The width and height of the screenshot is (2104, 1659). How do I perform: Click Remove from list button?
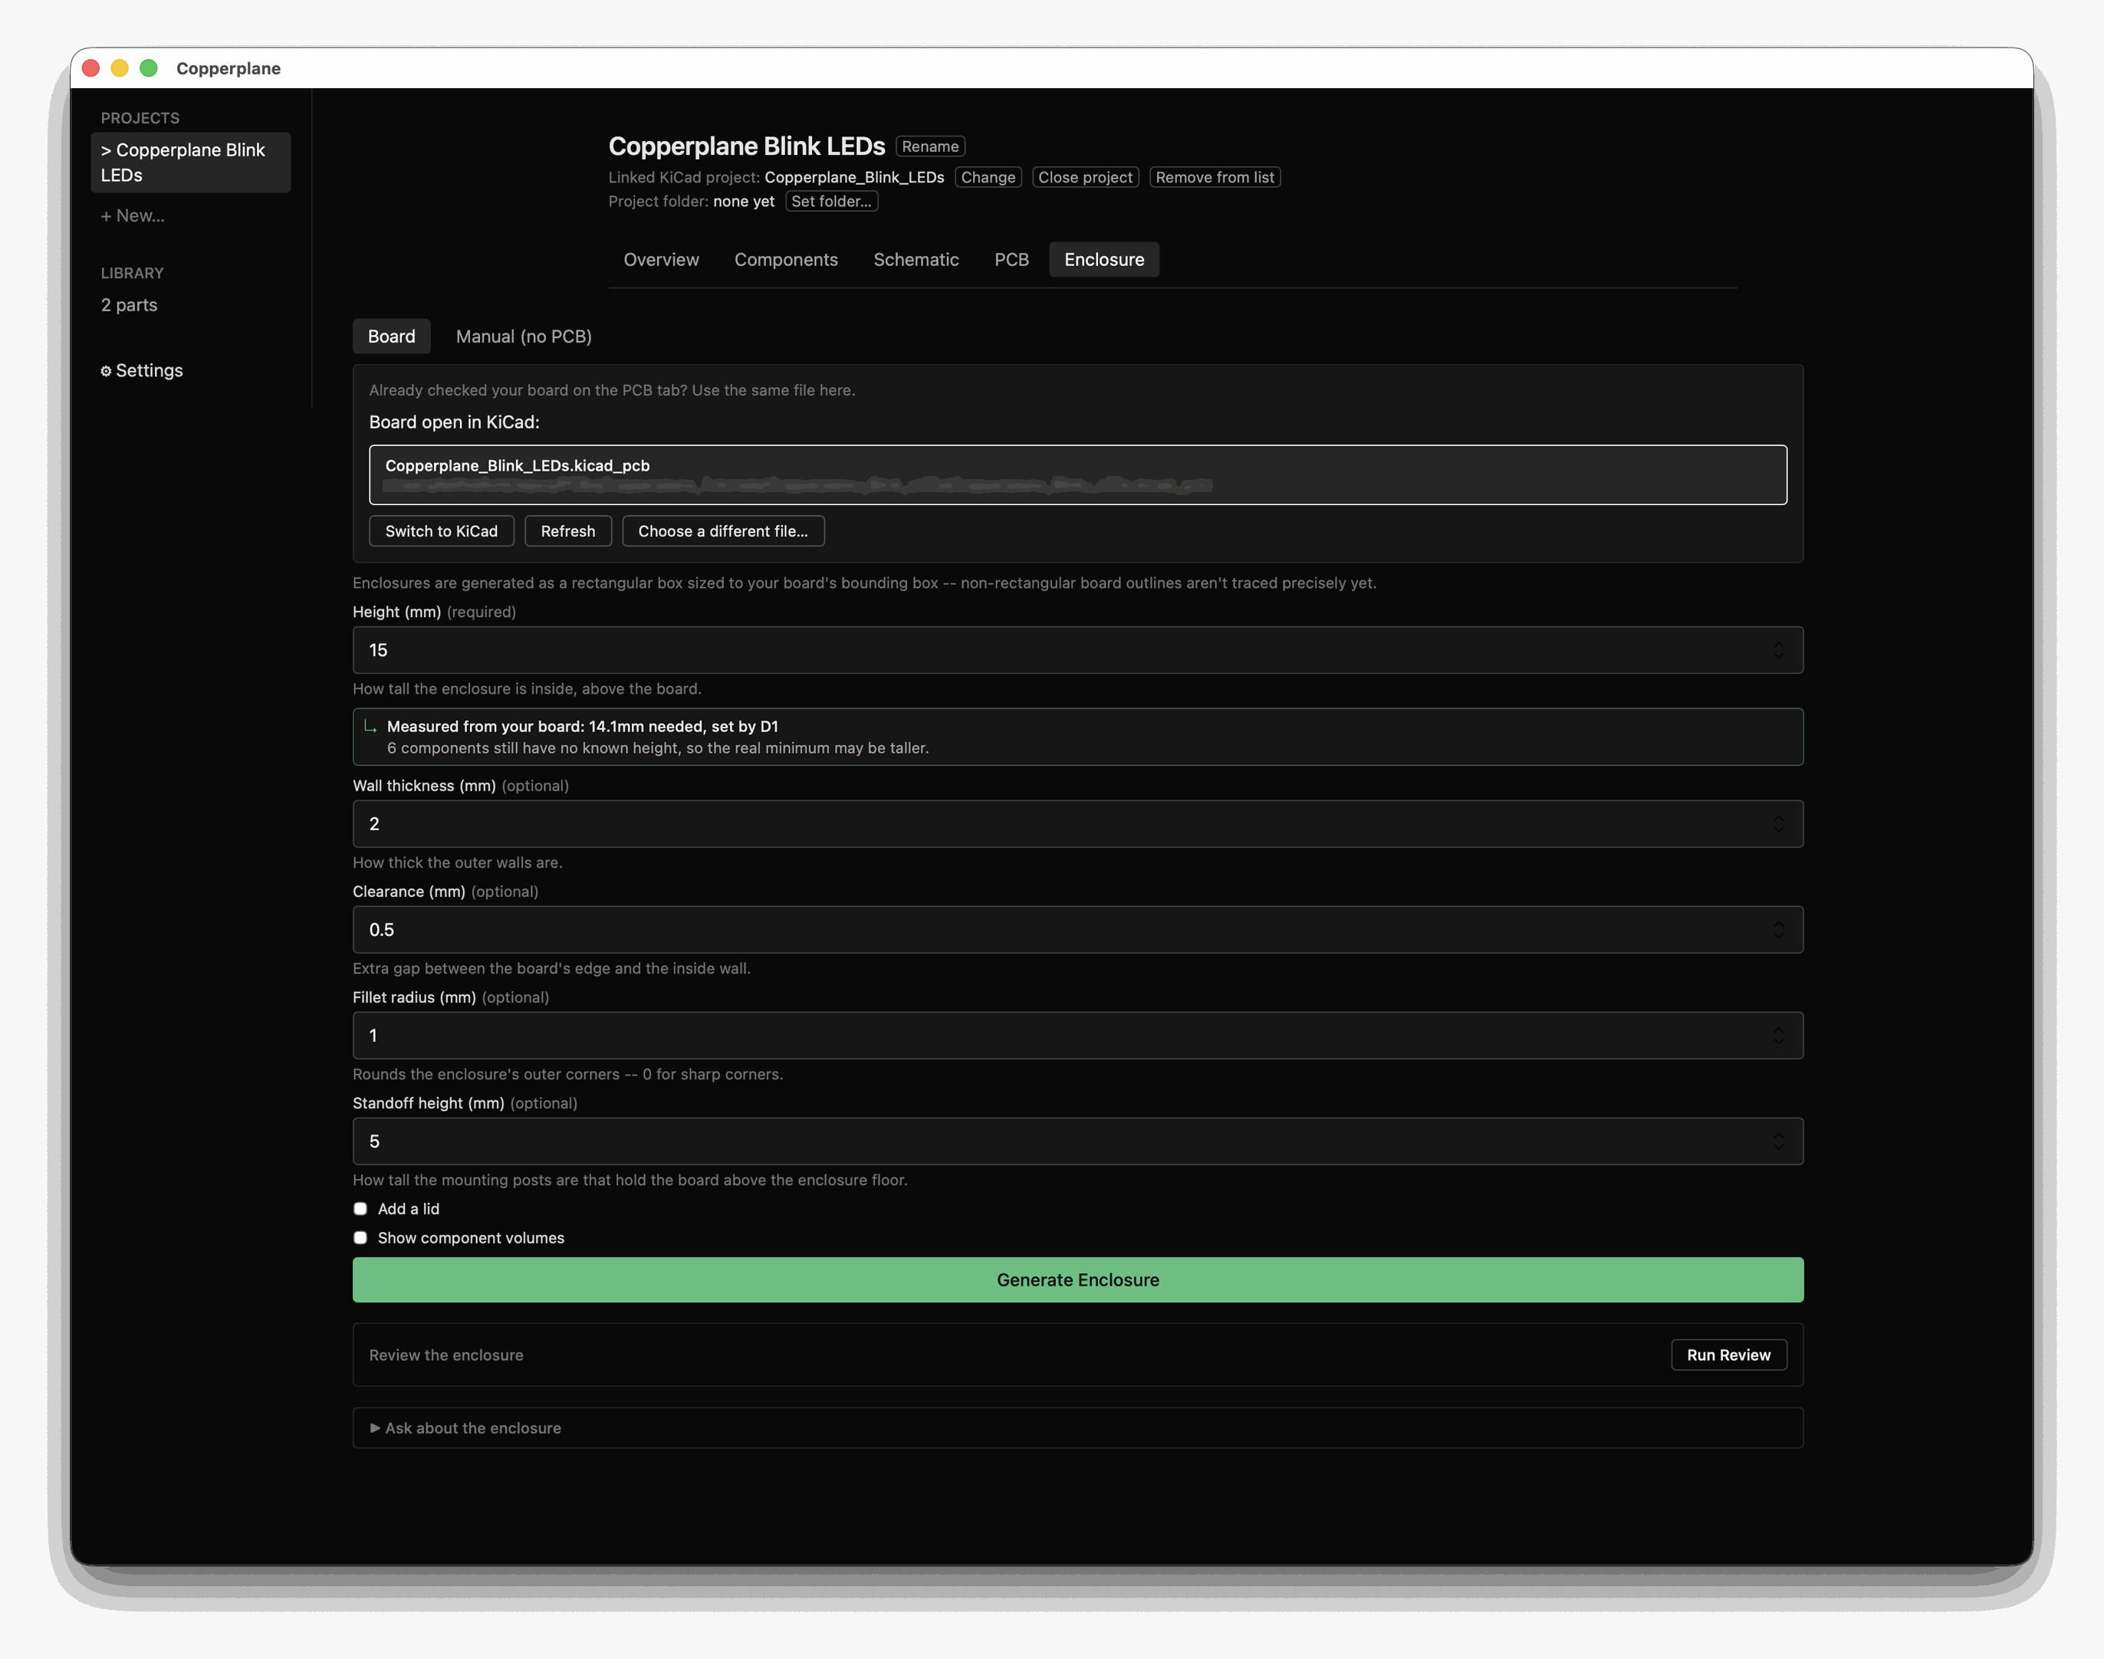(x=1215, y=177)
